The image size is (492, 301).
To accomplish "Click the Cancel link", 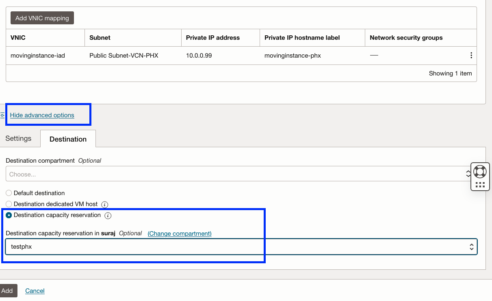I will click(35, 291).
